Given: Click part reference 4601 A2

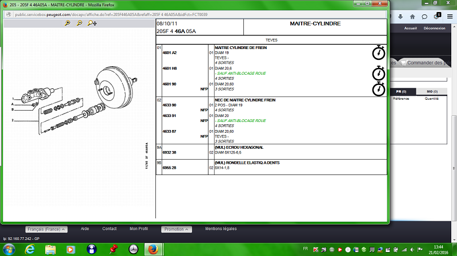Looking at the screenshot, I should 170,52.
